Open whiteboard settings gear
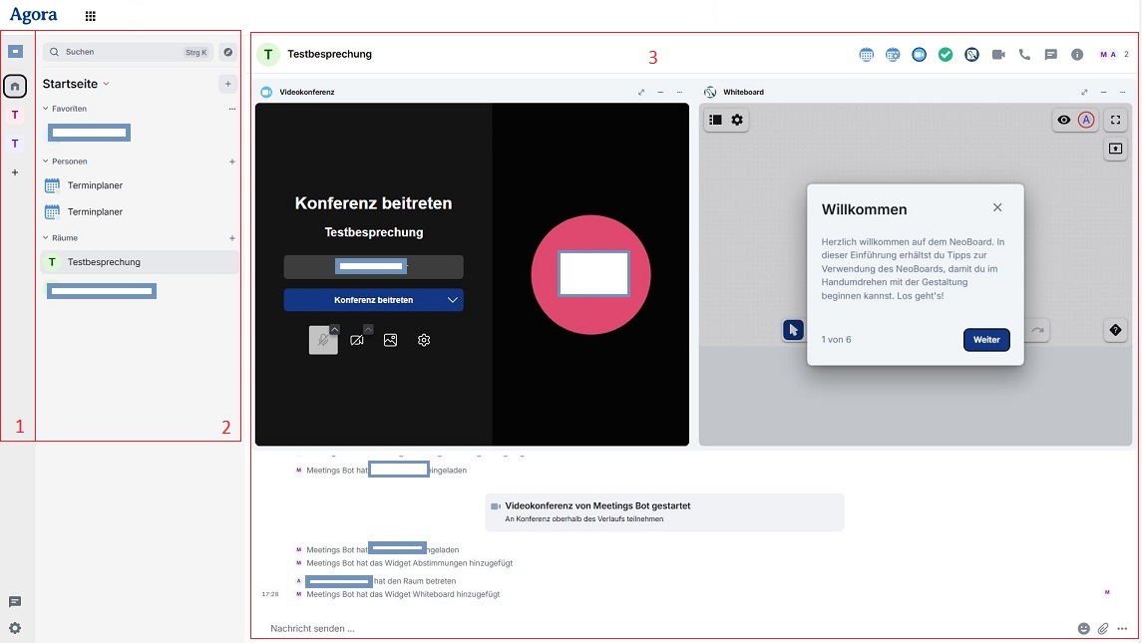Screen dimensions: 1142x643 [737, 120]
